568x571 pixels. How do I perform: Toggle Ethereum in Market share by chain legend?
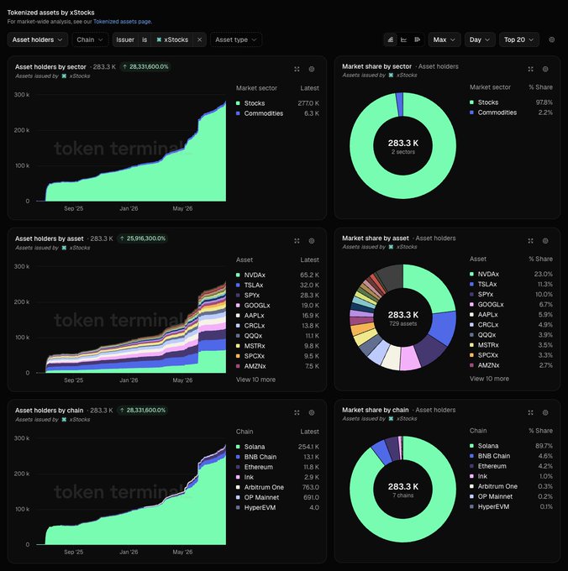coord(511,466)
